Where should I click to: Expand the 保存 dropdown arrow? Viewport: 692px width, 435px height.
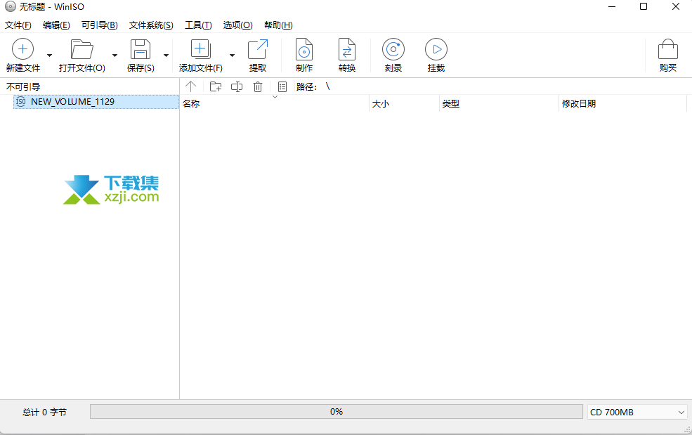[x=166, y=56]
